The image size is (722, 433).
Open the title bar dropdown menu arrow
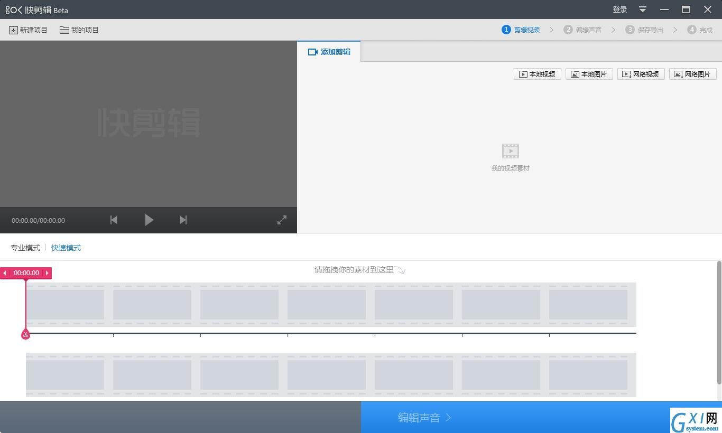click(x=643, y=10)
